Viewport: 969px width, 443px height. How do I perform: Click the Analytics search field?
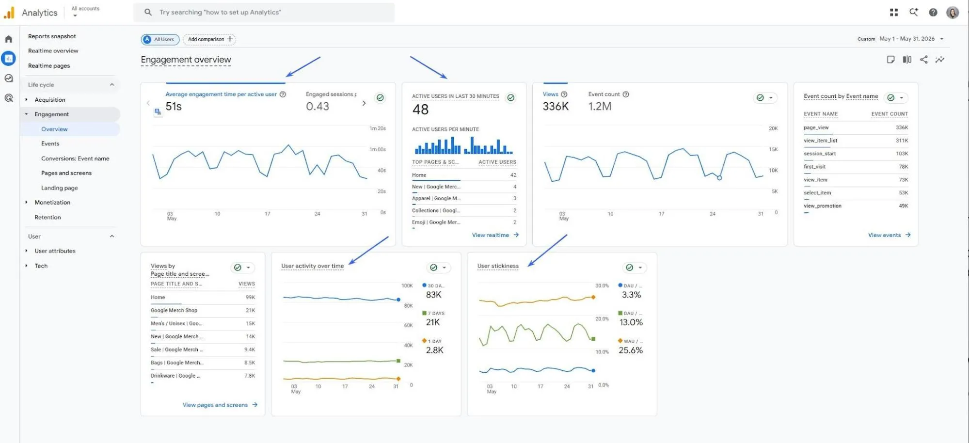pyautogui.click(x=264, y=13)
